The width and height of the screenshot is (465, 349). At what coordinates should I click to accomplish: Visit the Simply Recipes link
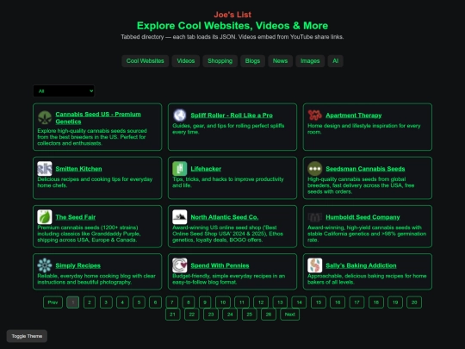pyautogui.click(x=78, y=265)
